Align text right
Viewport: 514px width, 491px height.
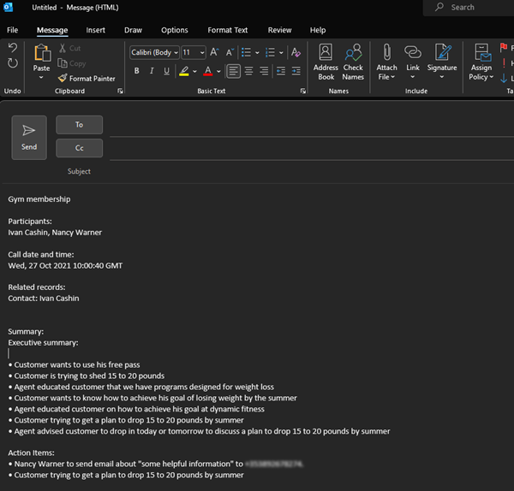tap(264, 71)
